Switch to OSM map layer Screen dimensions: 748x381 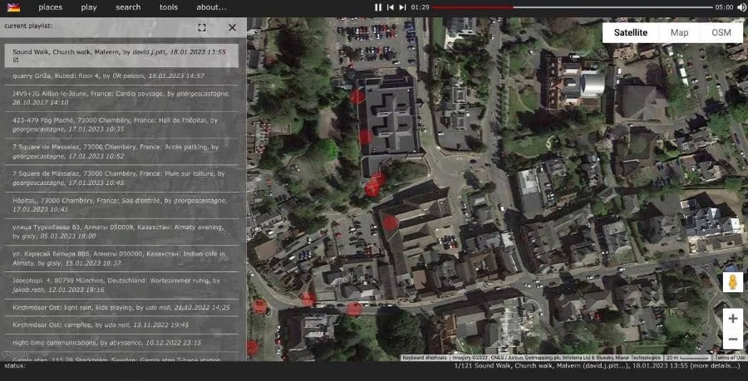point(721,33)
